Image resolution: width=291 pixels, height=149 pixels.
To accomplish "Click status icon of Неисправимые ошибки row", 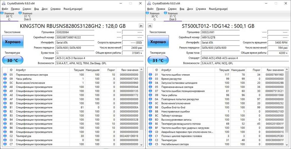I will point(150,112).
